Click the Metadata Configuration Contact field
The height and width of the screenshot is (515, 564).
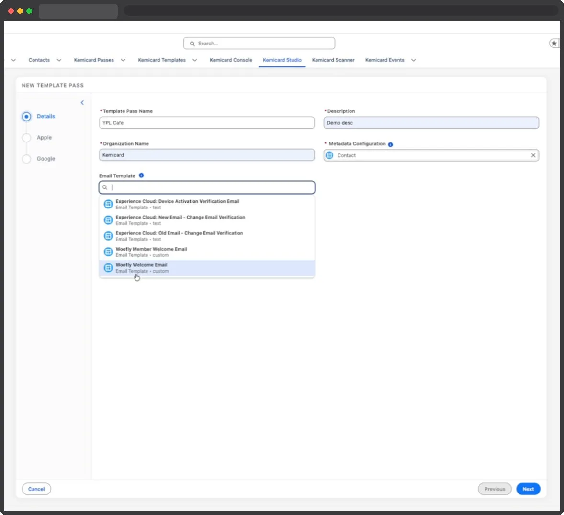tap(431, 155)
